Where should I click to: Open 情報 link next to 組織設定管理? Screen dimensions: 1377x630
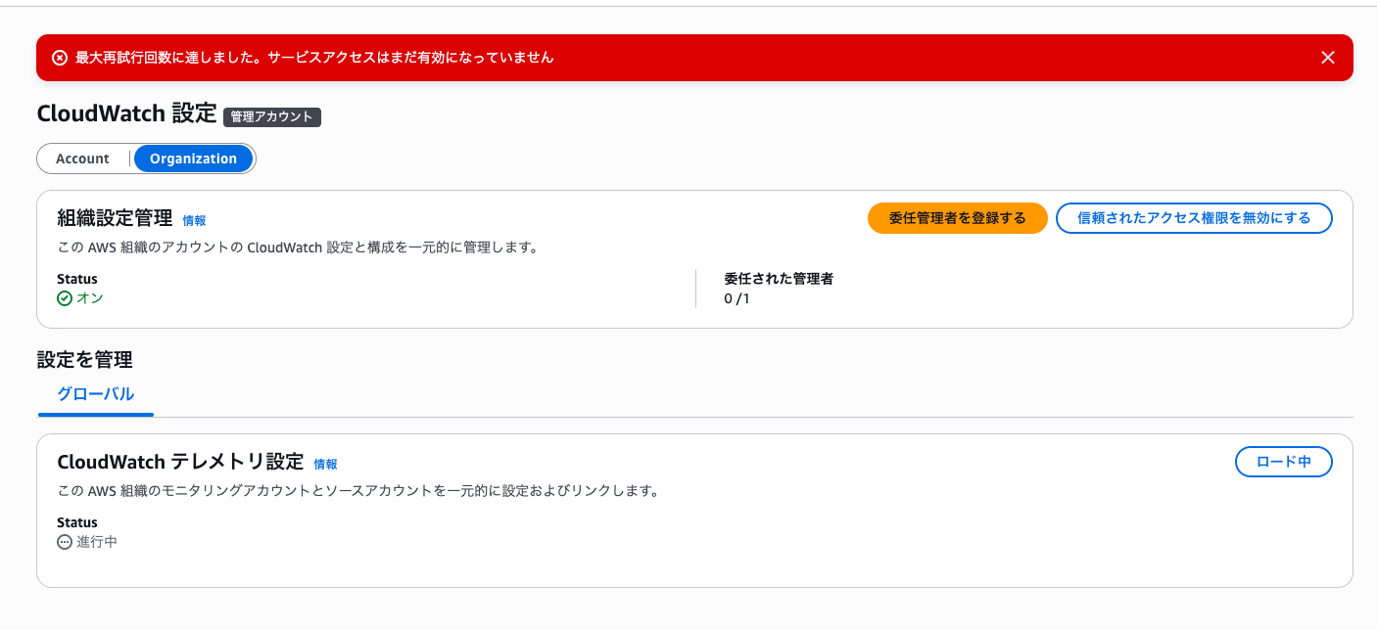coord(194,221)
